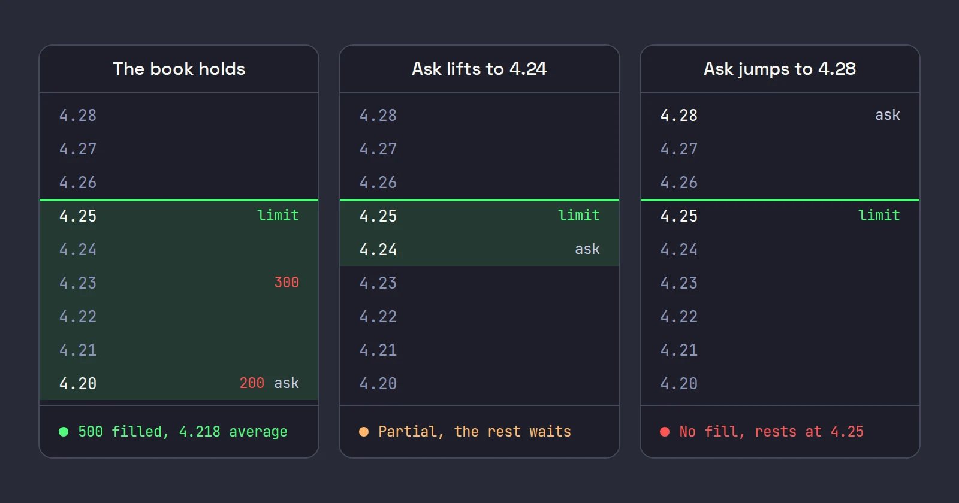This screenshot has width=959, height=503.
Task: Select price 4.25 in "The book holds" panel
Action: tap(78, 216)
